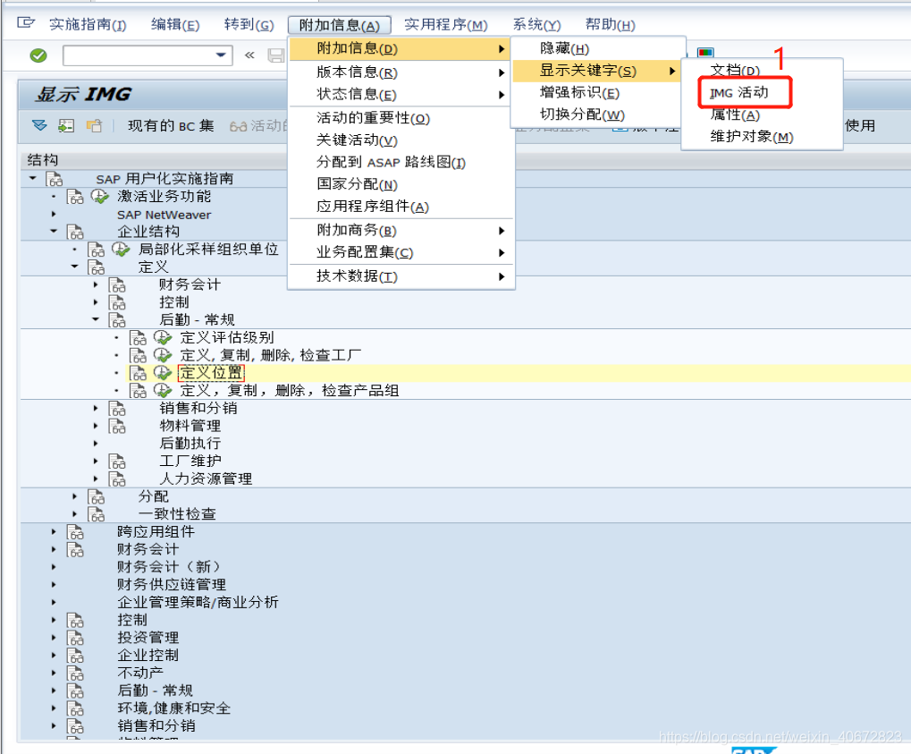Click the green checkmark Enter icon
The image size is (911, 754).
(x=38, y=55)
